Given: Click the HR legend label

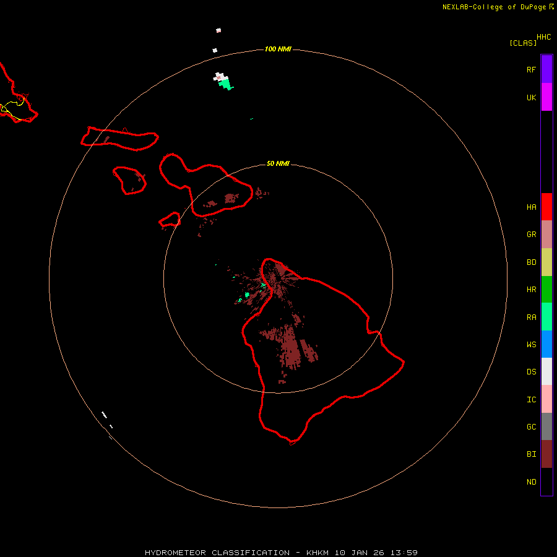Looking at the screenshot, I should tap(531, 290).
